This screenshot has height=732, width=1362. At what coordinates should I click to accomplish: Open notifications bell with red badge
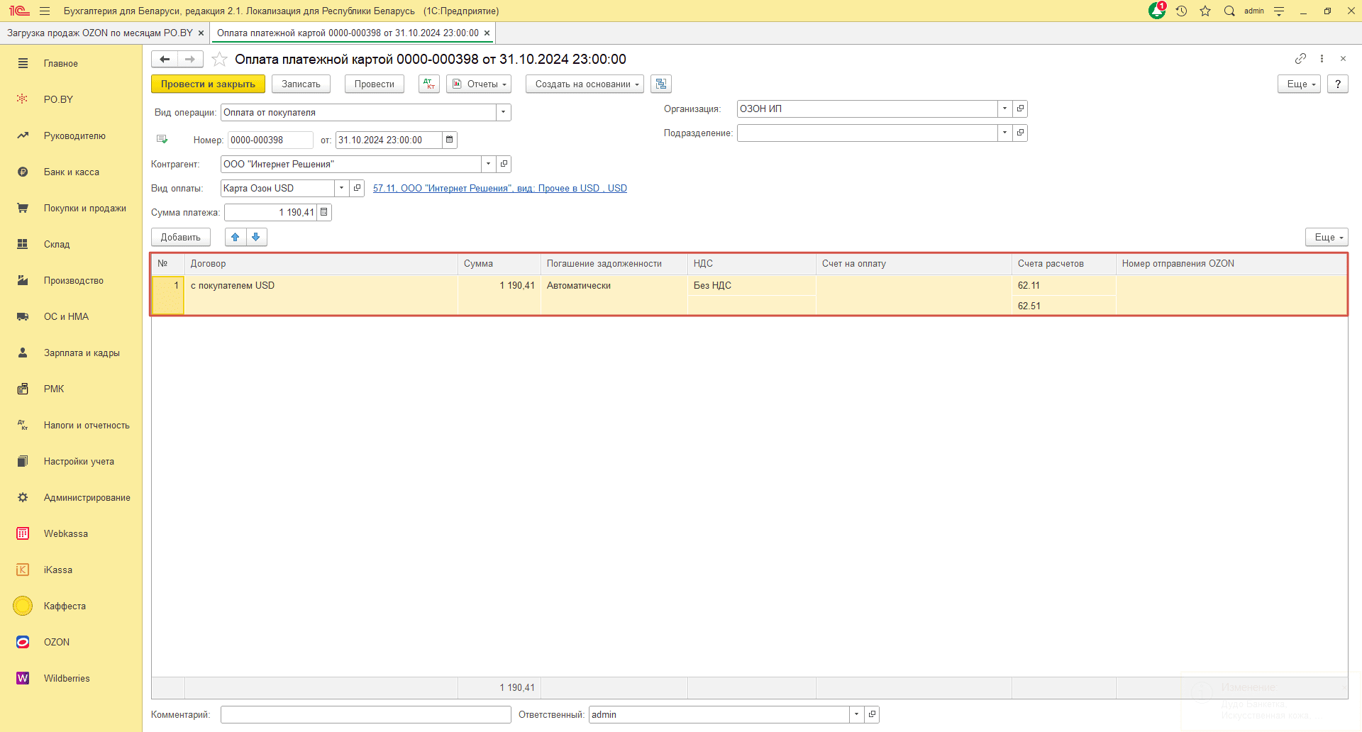point(1157,11)
